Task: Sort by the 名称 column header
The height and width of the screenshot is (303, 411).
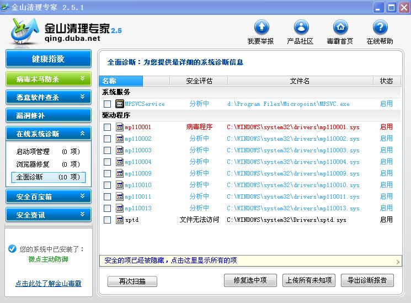Action: point(121,81)
